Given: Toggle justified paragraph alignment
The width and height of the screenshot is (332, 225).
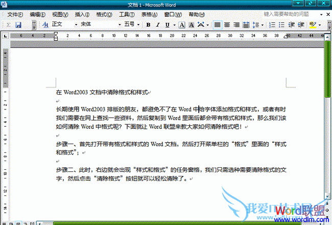Looking at the screenshot, I should pos(217,25).
